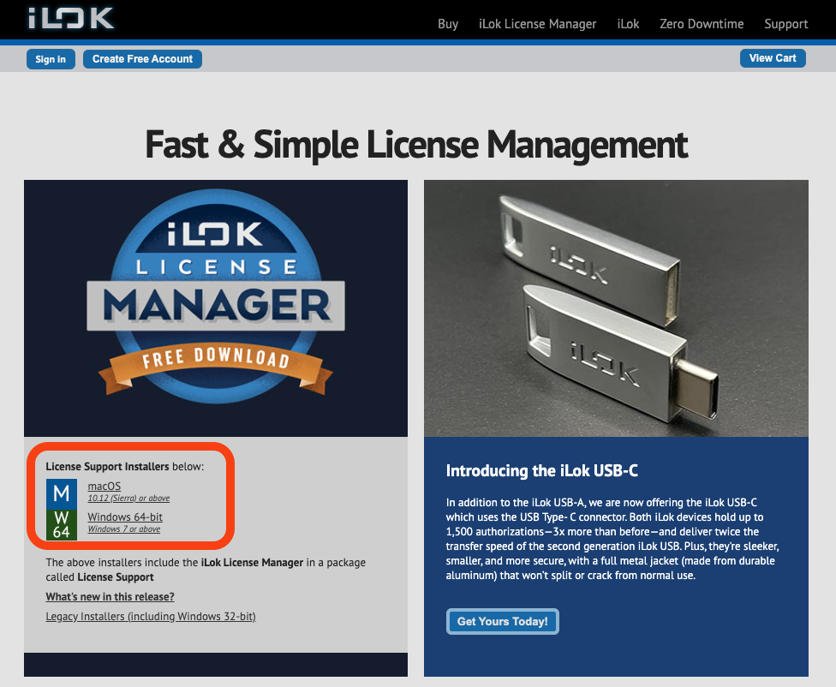836x687 pixels.
Task: Go to Zero Downtime page
Action: [702, 24]
